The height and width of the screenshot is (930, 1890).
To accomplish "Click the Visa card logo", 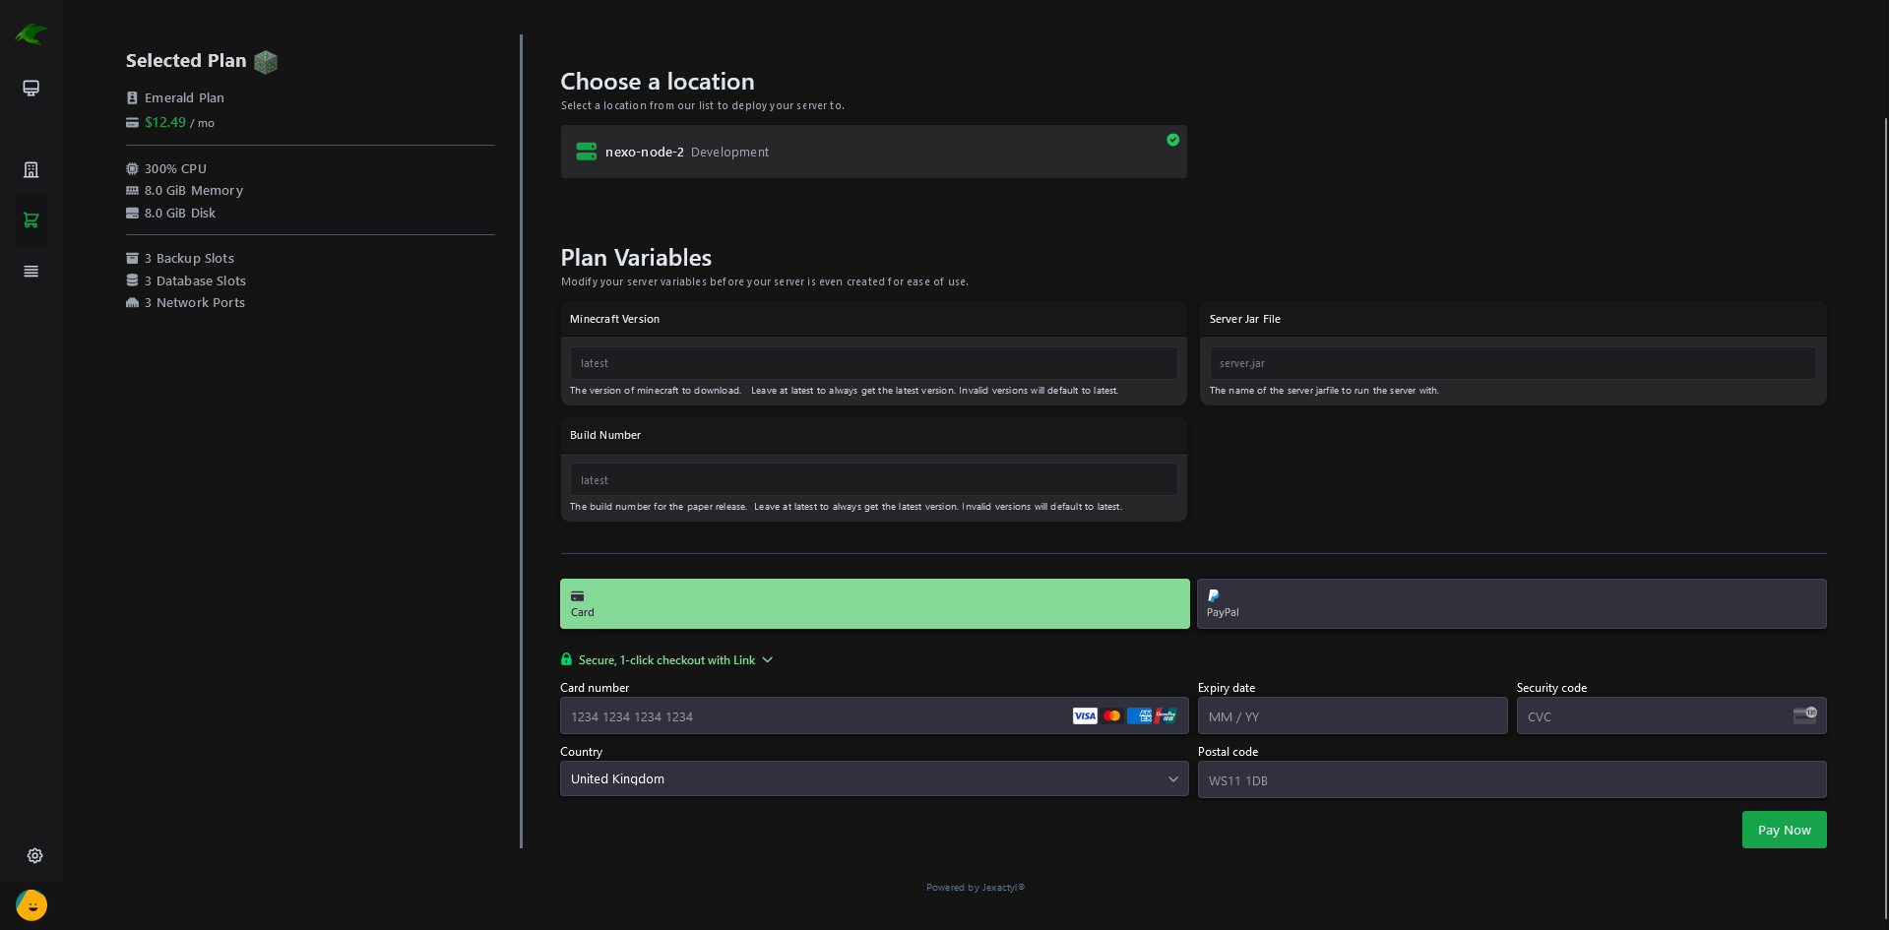I will point(1085,715).
